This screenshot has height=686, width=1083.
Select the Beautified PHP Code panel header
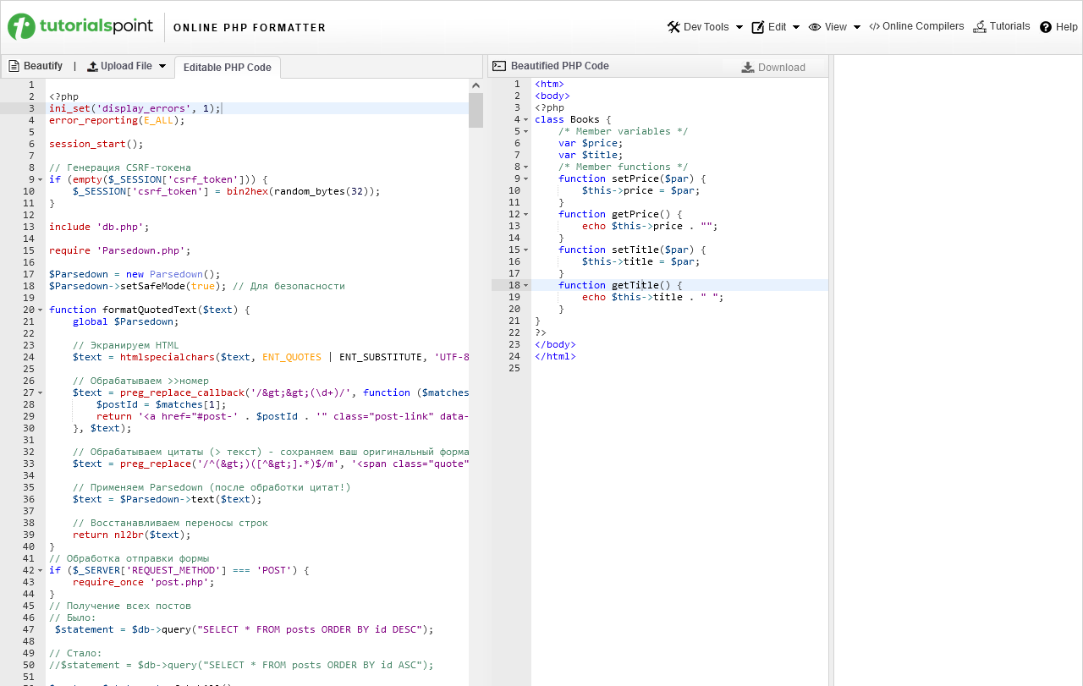click(559, 66)
